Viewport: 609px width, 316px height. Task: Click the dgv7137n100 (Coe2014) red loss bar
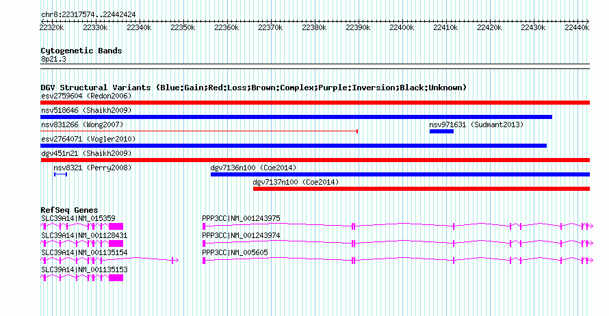[422, 189]
